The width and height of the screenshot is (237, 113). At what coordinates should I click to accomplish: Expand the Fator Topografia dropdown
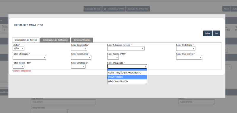point(79,49)
